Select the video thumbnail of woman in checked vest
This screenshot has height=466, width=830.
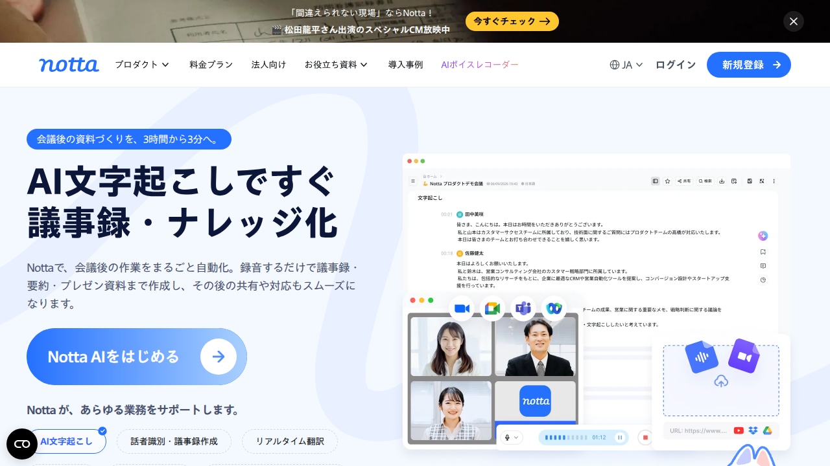(451, 411)
